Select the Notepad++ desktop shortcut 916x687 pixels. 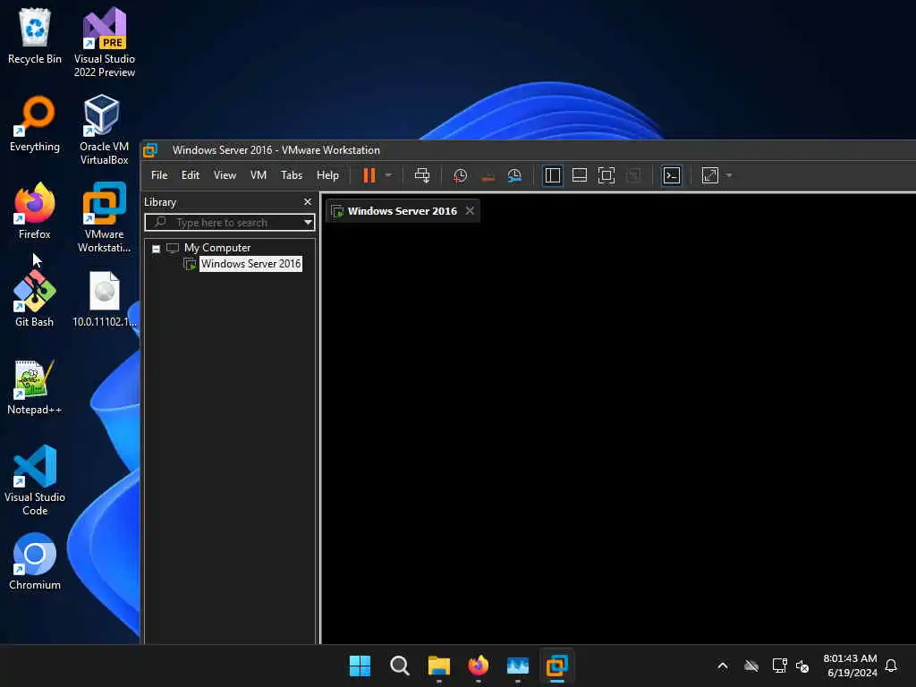[35, 386]
